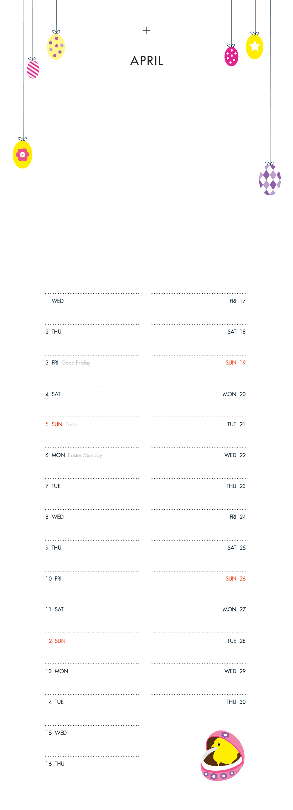The height and width of the screenshot is (810, 293).
Task: Click the plus crosshair above APRIL
Action: click(146, 31)
